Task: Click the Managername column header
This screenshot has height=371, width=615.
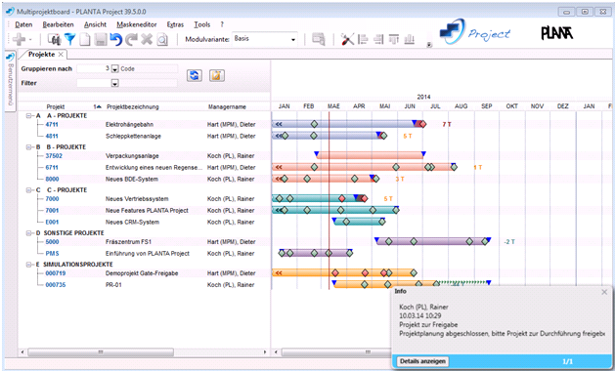Action: click(x=227, y=107)
